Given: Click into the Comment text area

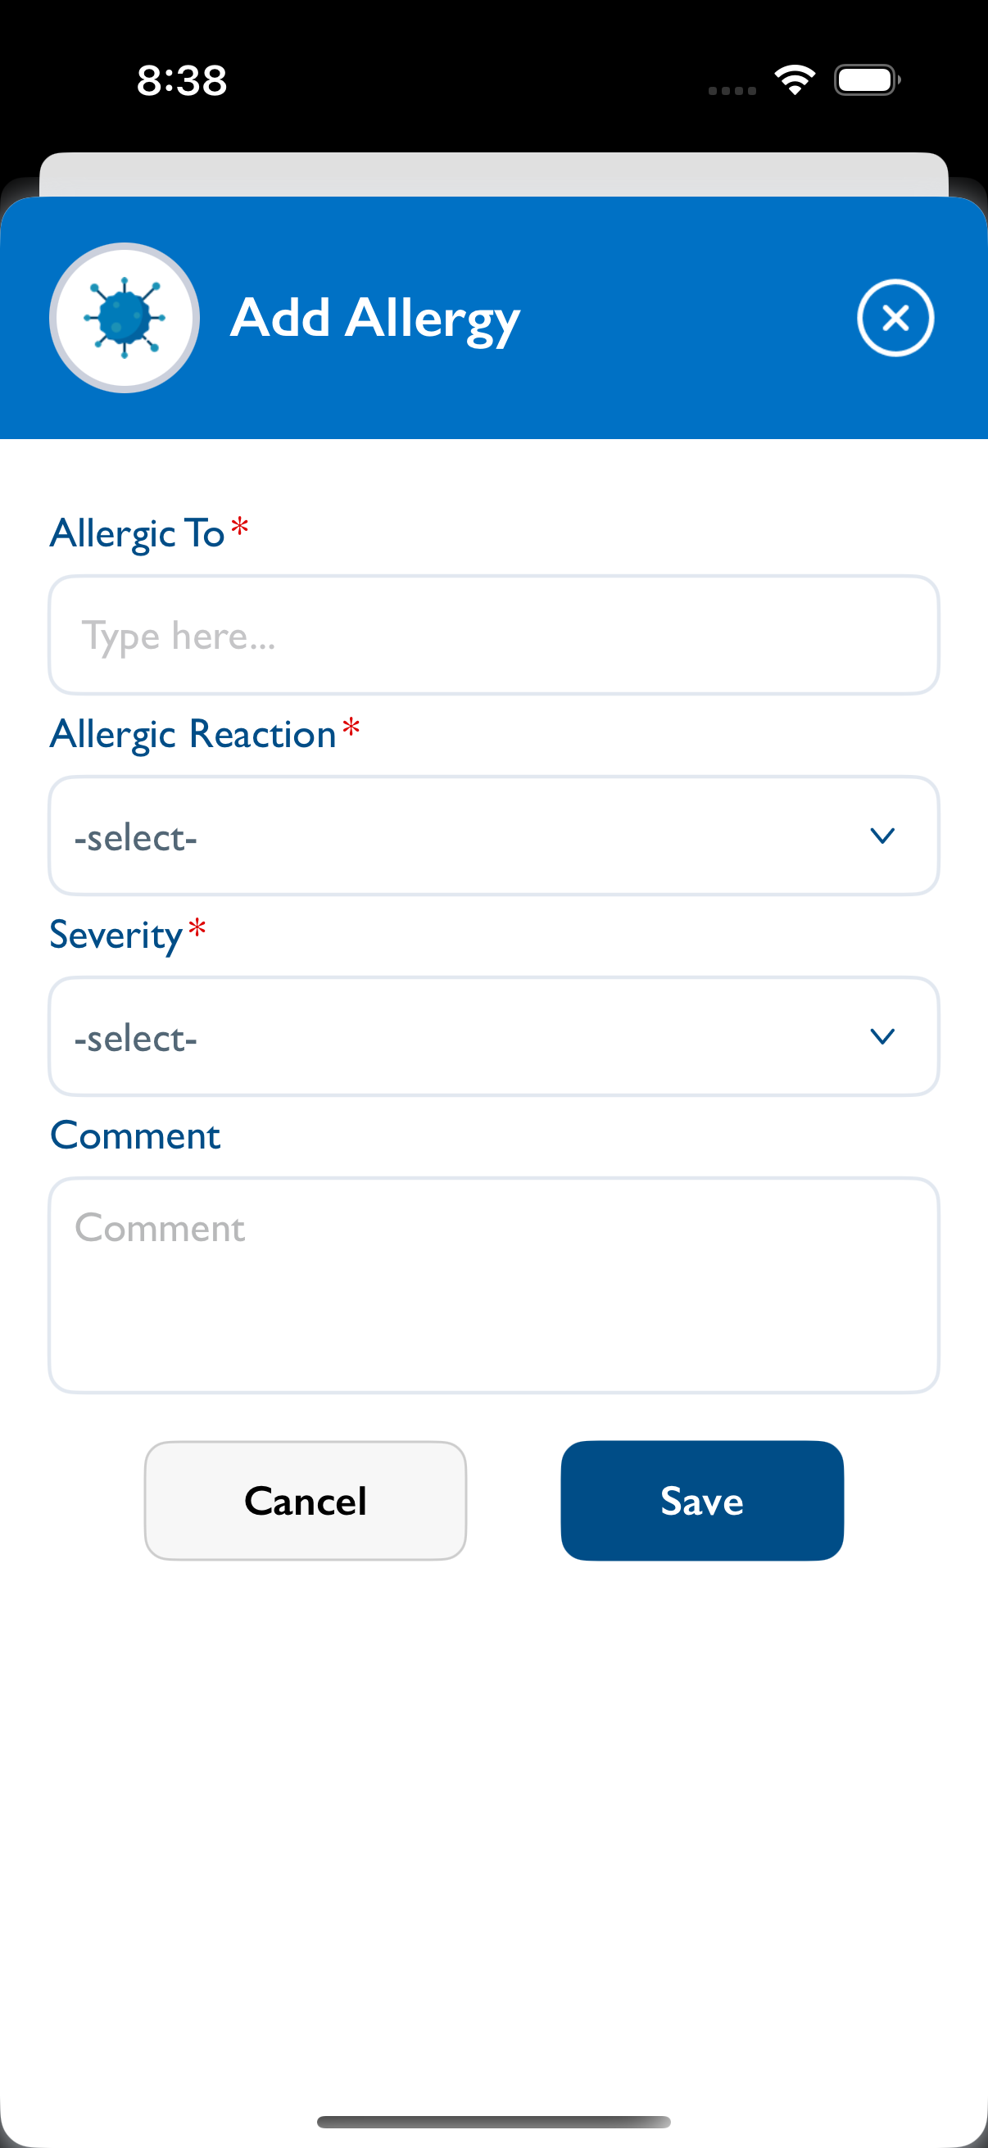Looking at the screenshot, I should tap(493, 1285).
